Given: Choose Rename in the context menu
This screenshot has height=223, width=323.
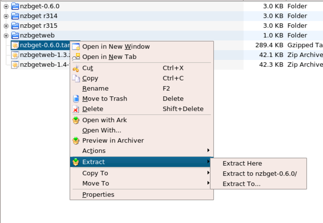Looking at the screenshot, I should coord(142,88).
